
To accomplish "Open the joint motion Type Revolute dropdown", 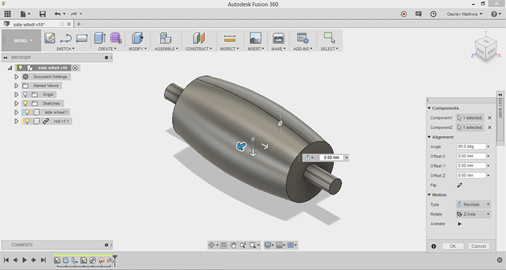I will click(473, 204).
